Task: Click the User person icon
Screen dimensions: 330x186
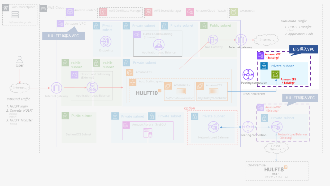Action: coord(19,59)
